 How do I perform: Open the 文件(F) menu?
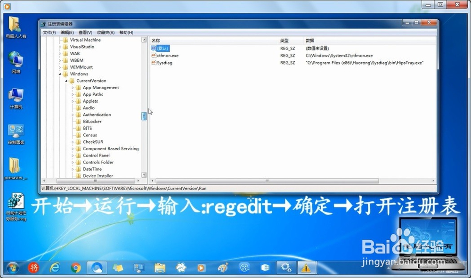49,33
